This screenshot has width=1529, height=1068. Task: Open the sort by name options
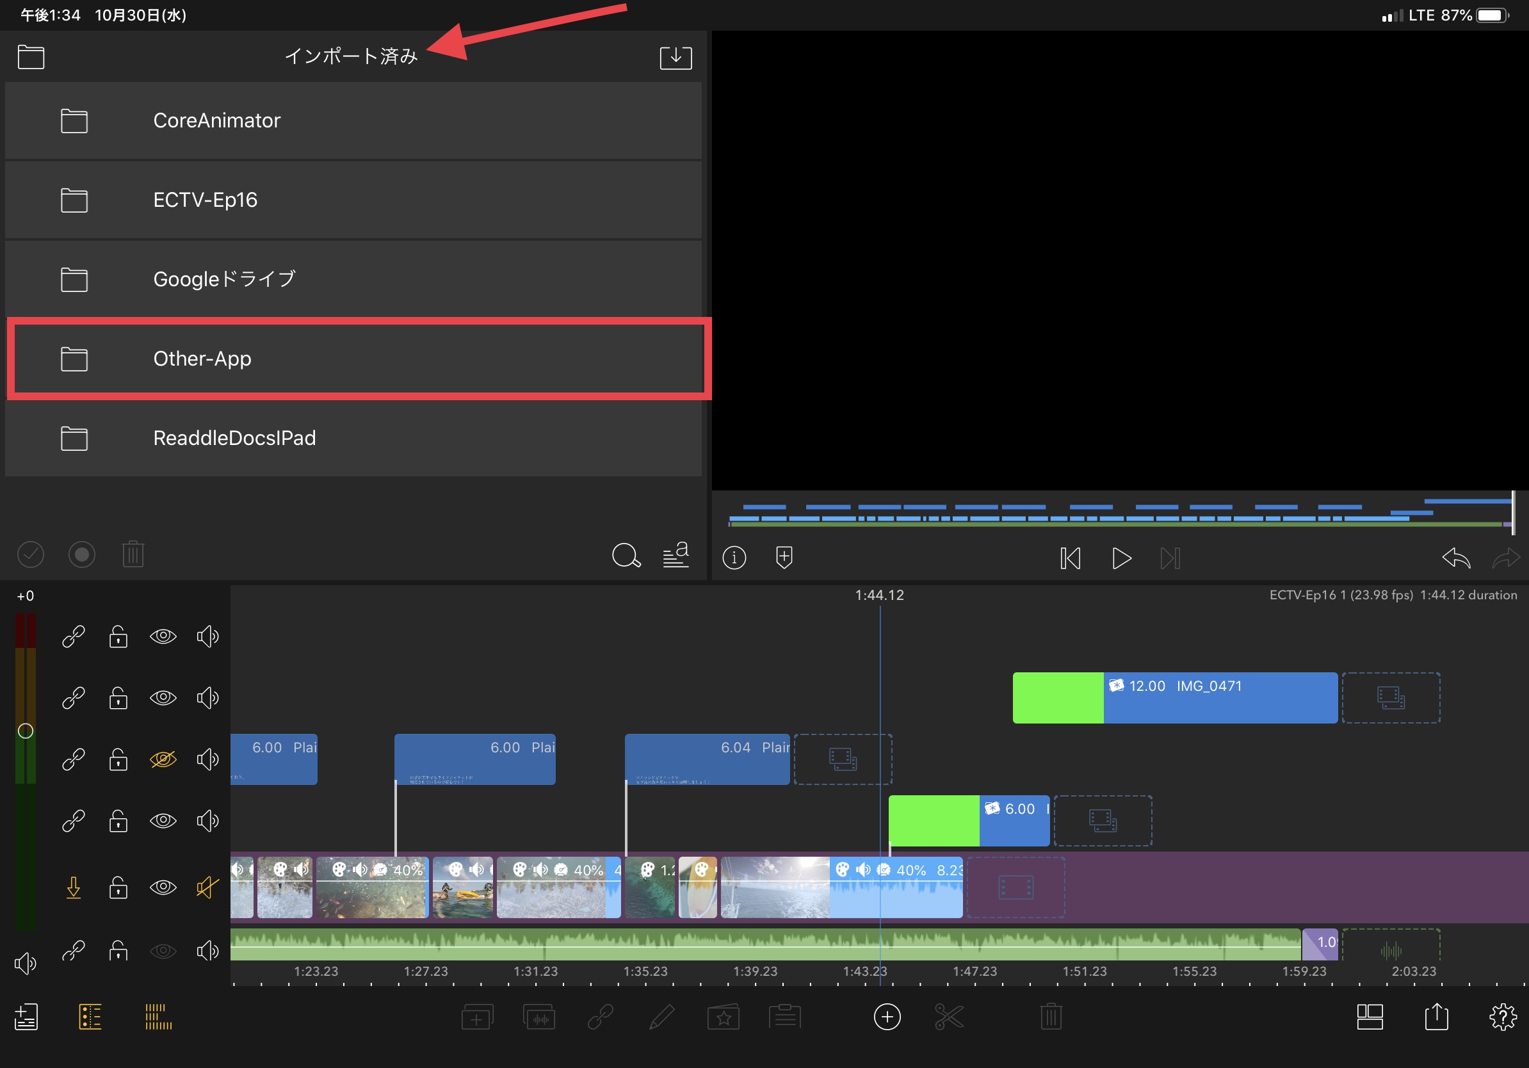point(676,555)
